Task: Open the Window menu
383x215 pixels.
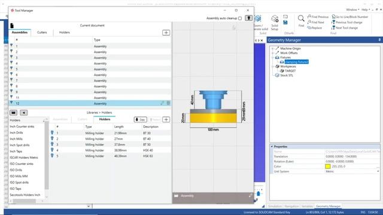Action: point(352,10)
